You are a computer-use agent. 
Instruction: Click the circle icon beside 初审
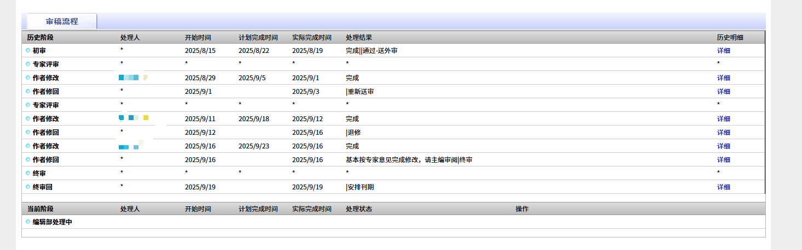(28, 50)
